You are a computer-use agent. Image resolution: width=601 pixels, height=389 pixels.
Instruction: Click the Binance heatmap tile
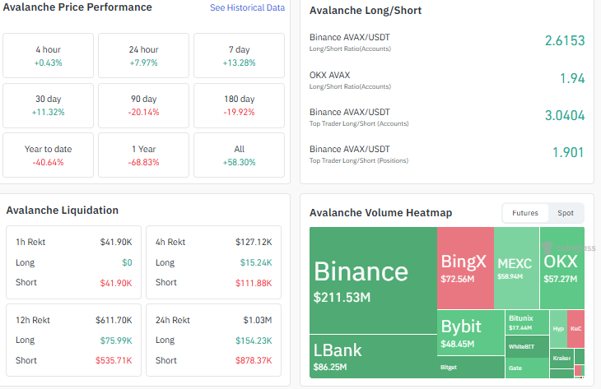(373, 280)
